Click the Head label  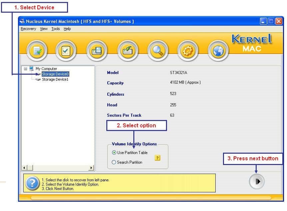(x=112, y=105)
